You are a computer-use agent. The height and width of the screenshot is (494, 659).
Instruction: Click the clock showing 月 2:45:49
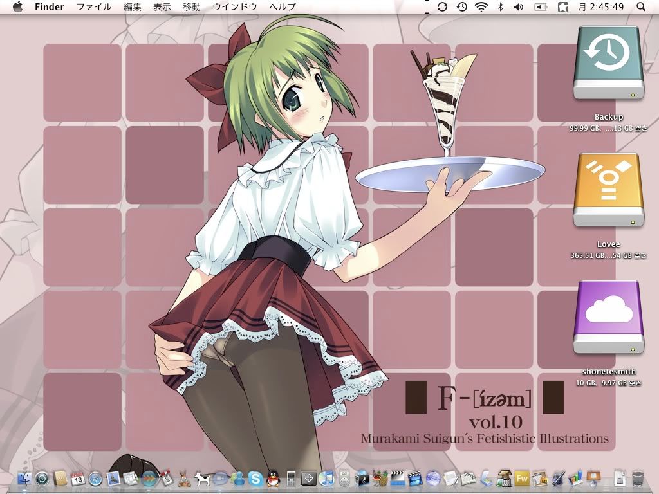click(x=600, y=6)
